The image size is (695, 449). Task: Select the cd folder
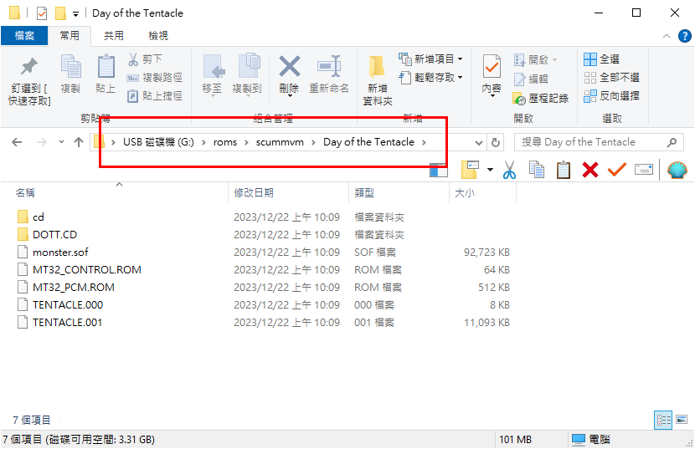pos(30,217)
